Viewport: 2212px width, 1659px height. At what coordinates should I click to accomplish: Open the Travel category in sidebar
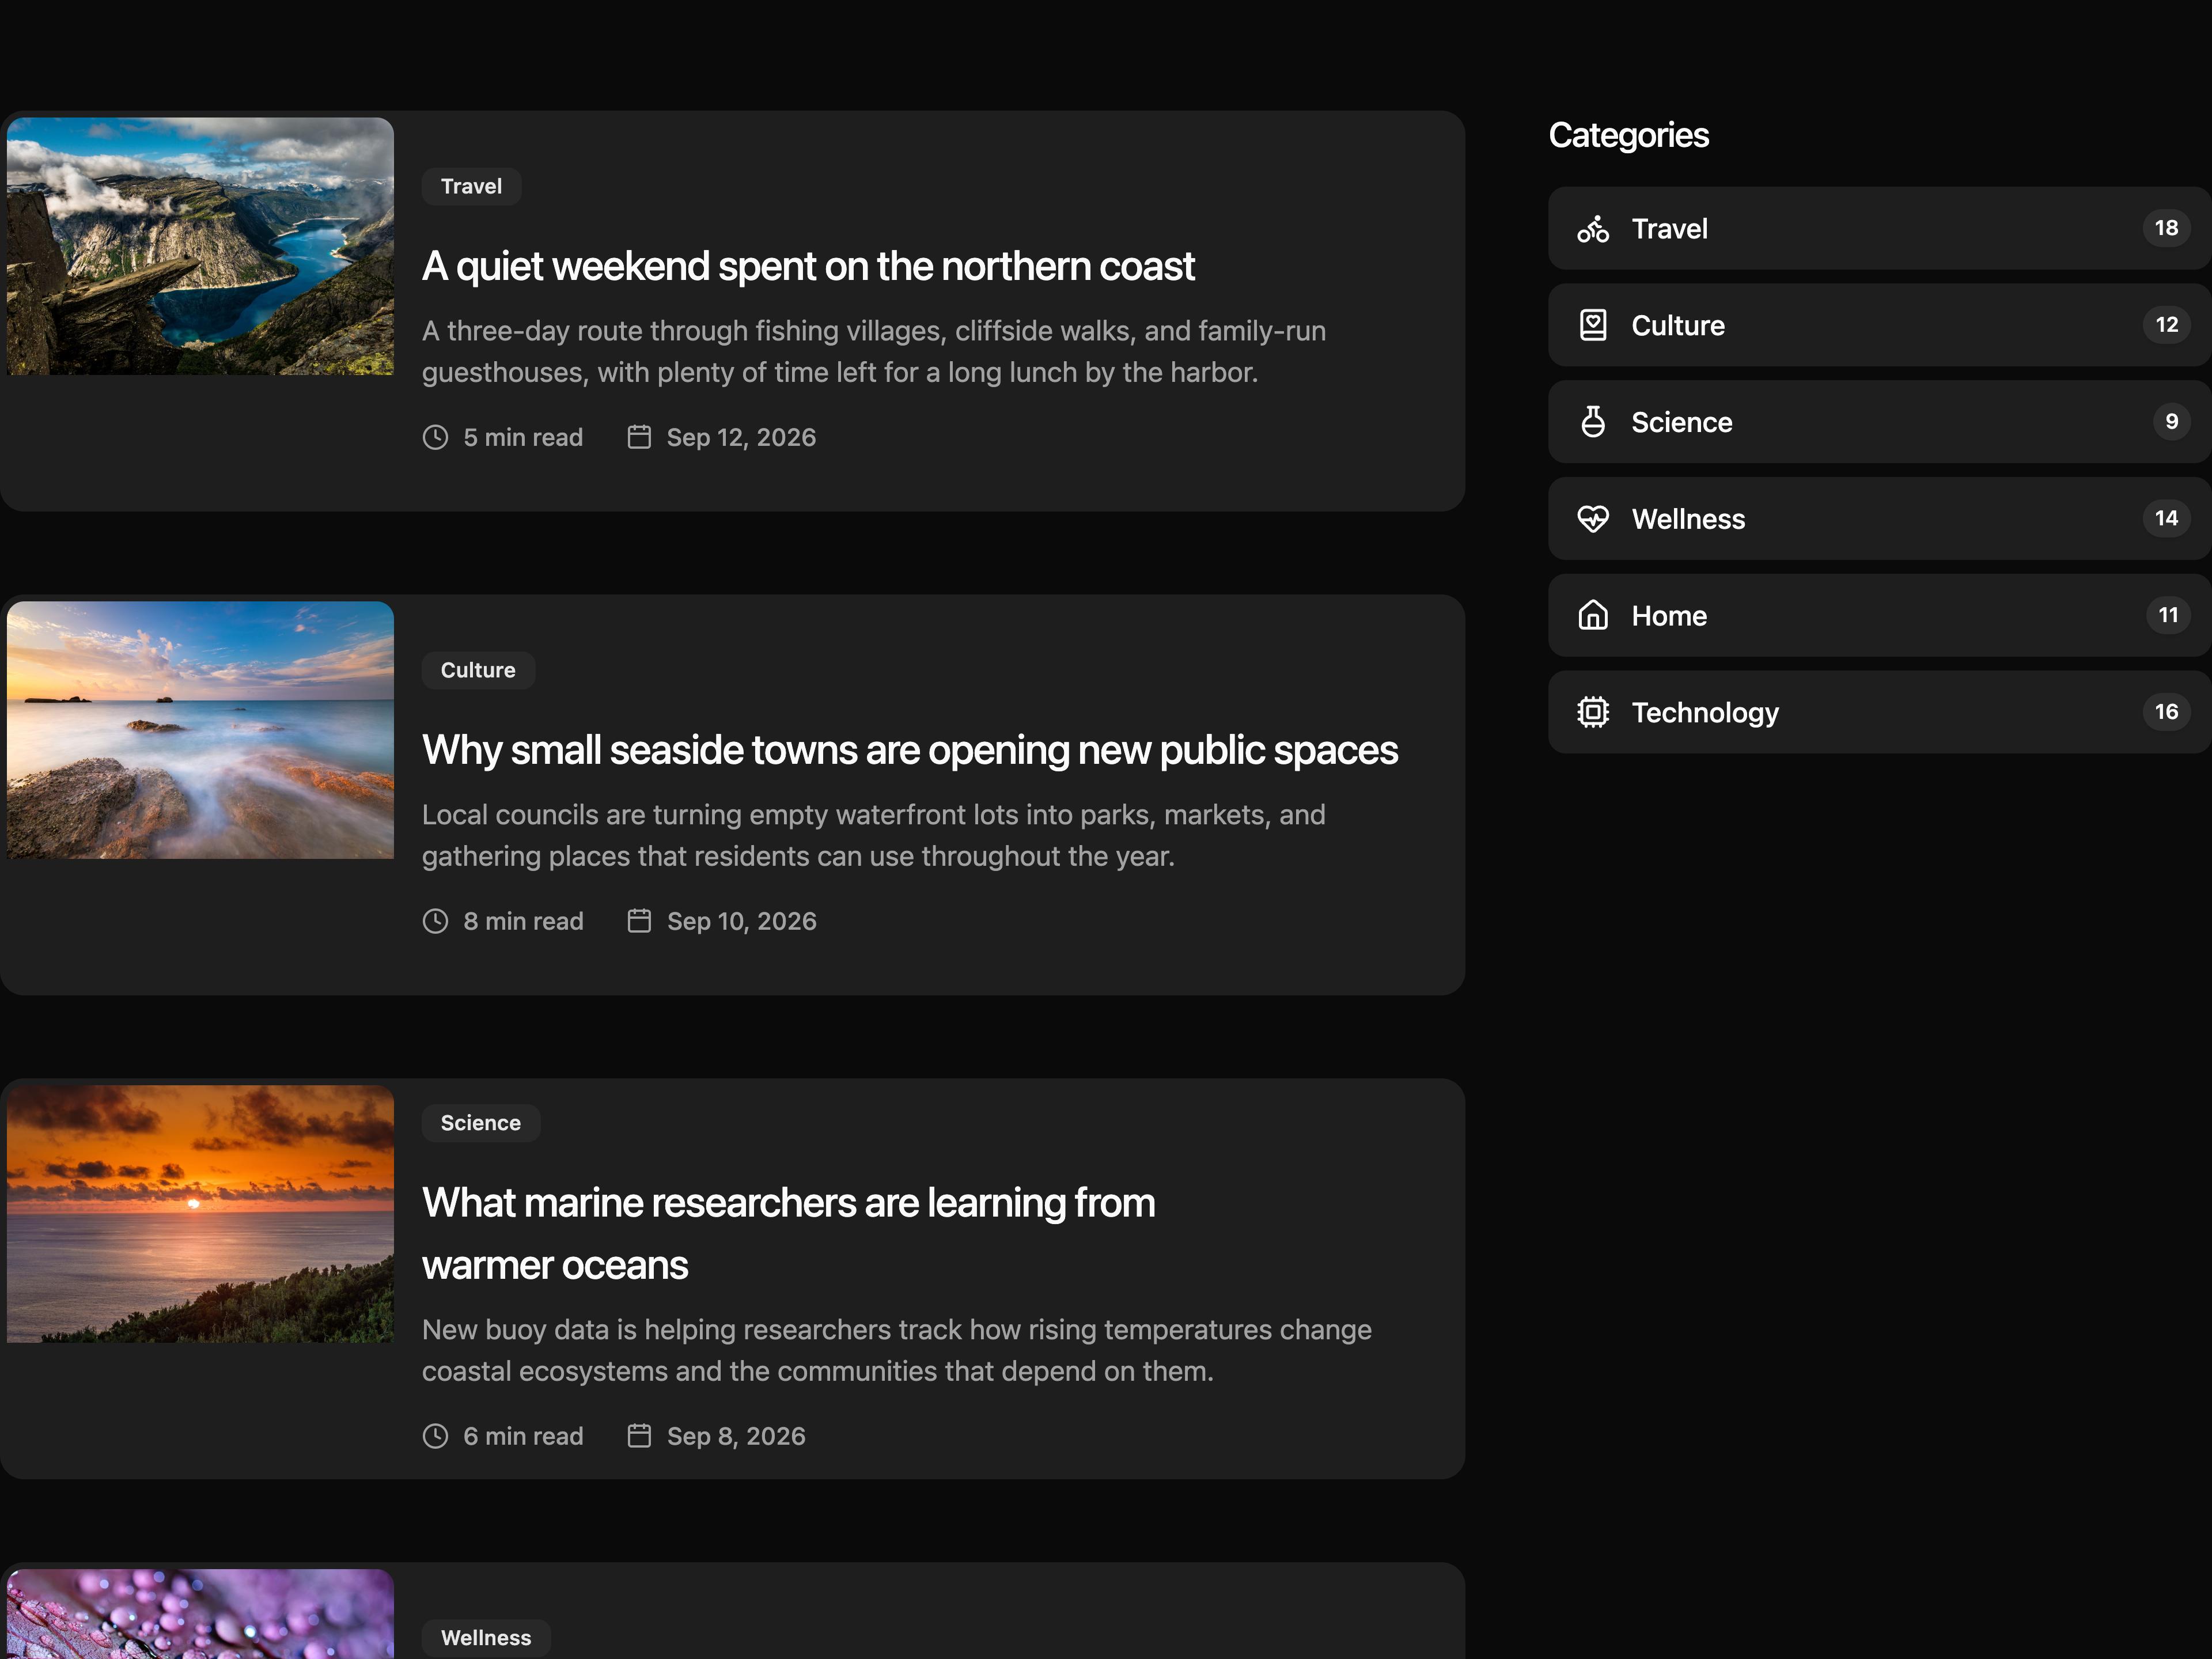coord(1880,228)
